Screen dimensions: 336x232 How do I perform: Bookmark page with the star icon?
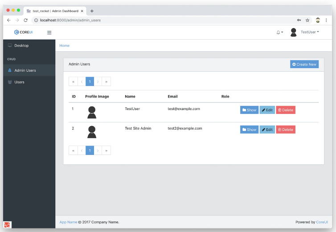tap(307, 20)
